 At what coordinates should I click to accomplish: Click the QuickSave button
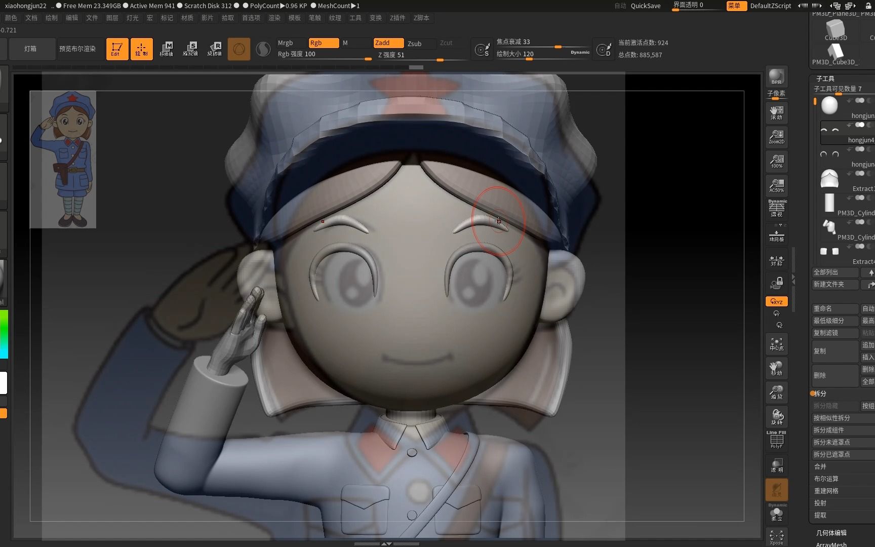click(x=646, y=6)
